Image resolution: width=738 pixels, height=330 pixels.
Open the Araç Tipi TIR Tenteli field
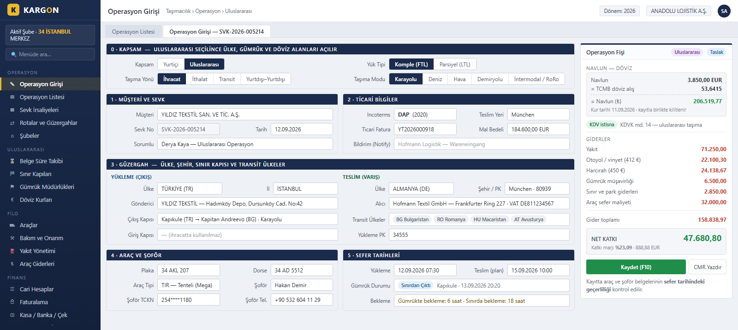pyautogui.click(x=189, y=285)
